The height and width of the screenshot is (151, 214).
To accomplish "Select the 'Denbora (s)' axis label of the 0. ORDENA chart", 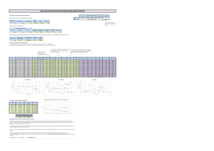I will coord(29,94).
